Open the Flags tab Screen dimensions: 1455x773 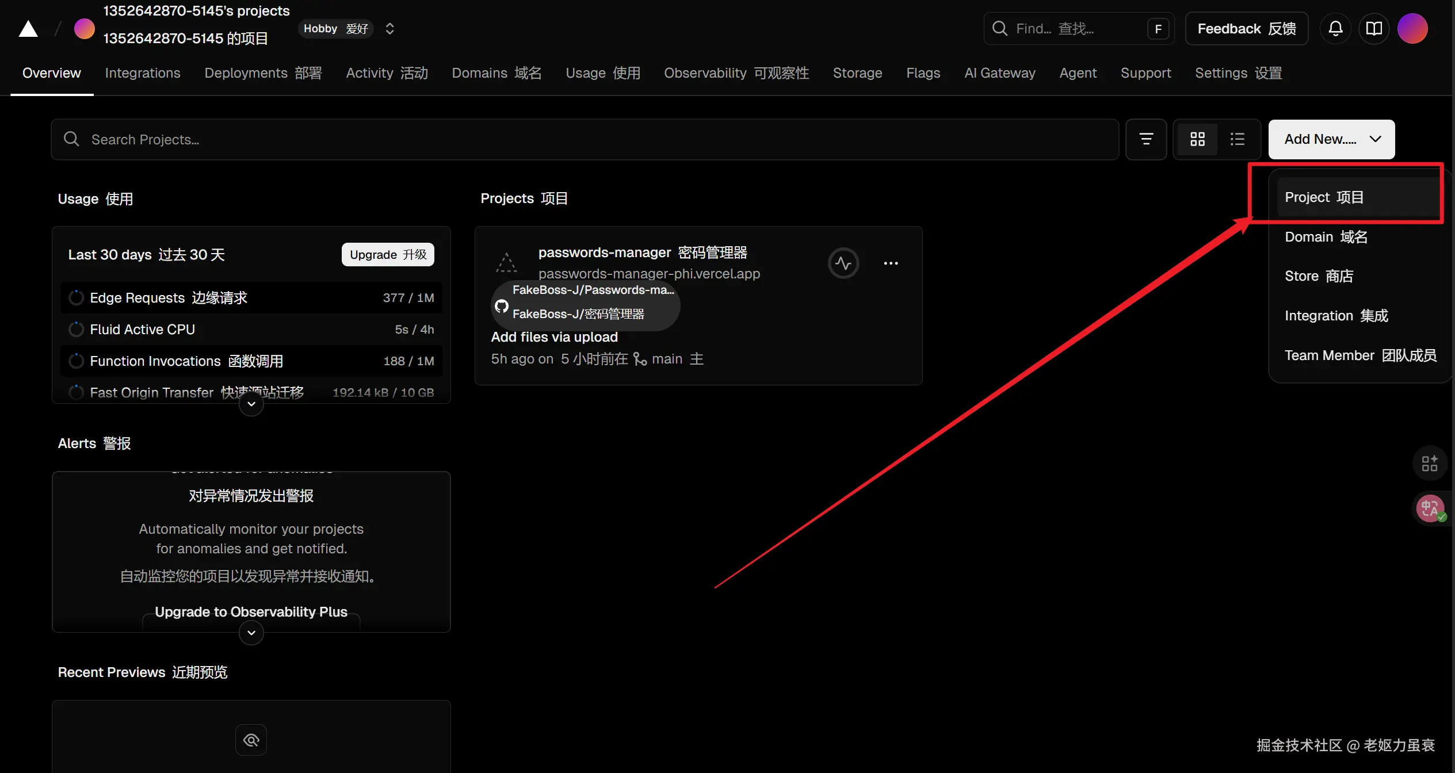(x=923, y=73)
